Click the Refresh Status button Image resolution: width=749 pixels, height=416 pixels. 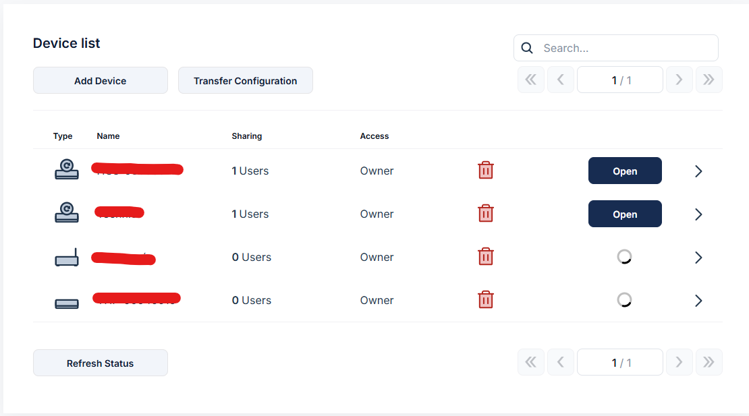coord(101,363)
